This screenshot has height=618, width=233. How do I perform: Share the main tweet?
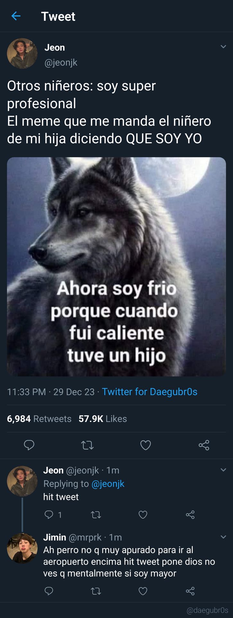[204, 445]
